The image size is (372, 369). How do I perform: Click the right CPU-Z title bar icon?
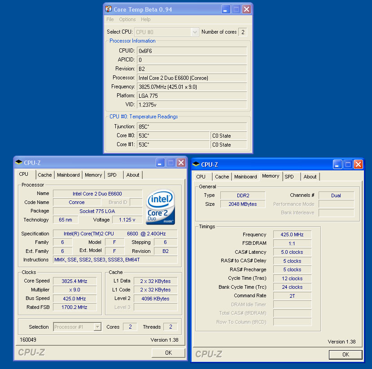pos(196,164)
